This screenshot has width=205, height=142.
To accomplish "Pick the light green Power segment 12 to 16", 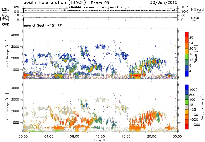I will pos(187,57).
